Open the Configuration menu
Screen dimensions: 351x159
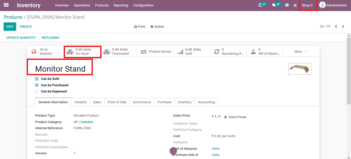pos(143,5)
